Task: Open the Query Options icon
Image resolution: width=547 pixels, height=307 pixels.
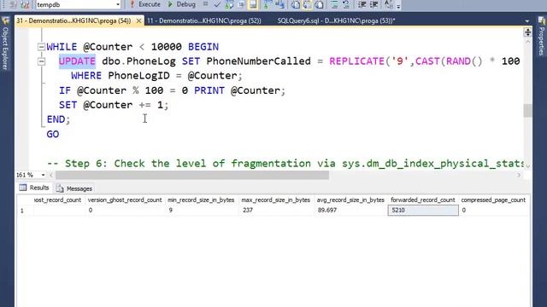Action: click(x=241, y=4)
